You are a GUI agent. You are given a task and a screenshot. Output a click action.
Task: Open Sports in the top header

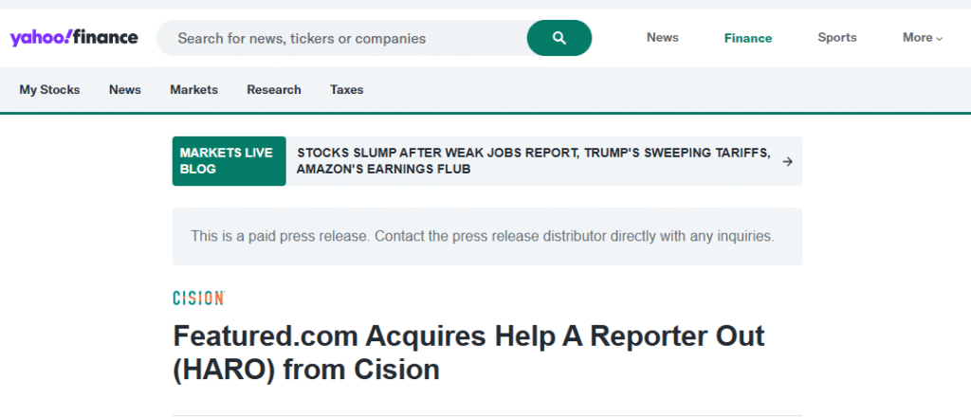click(837, 38)
